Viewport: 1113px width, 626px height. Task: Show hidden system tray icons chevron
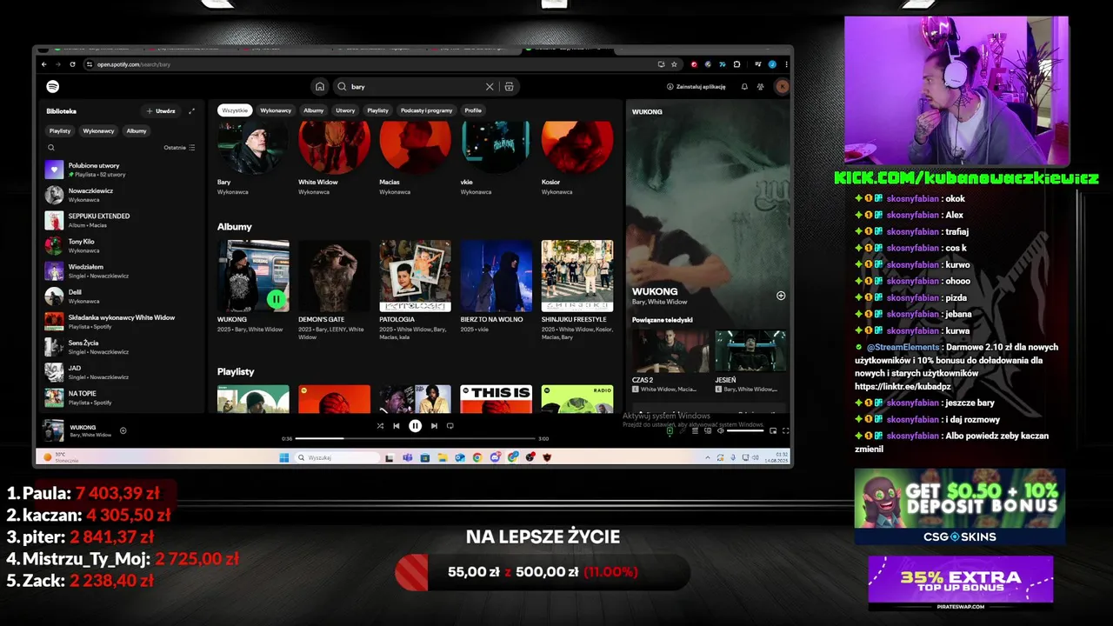(708, 457)
